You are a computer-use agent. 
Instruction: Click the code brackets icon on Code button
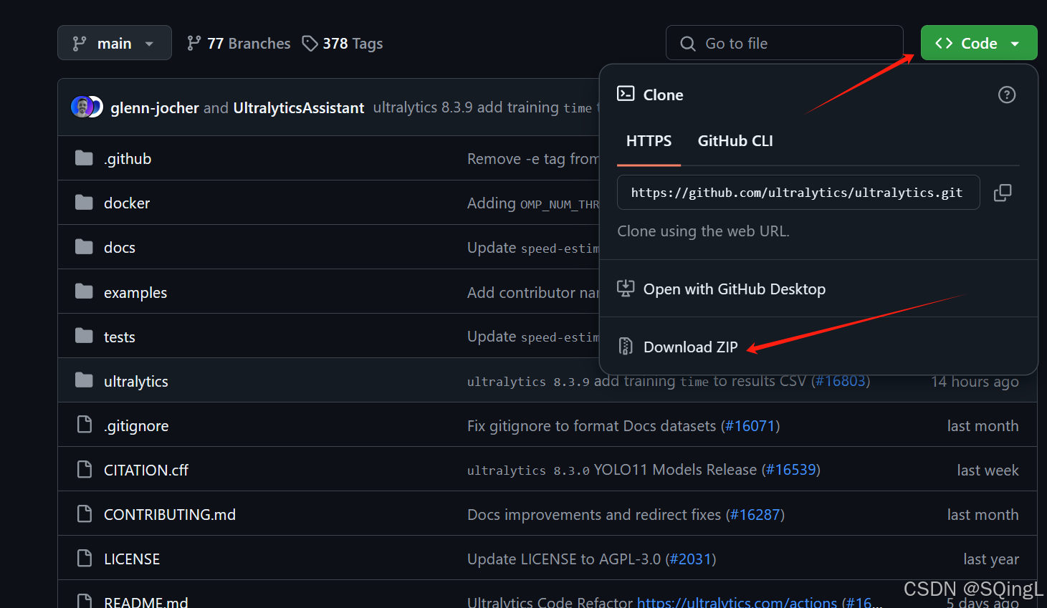click(x=944, y=43)
